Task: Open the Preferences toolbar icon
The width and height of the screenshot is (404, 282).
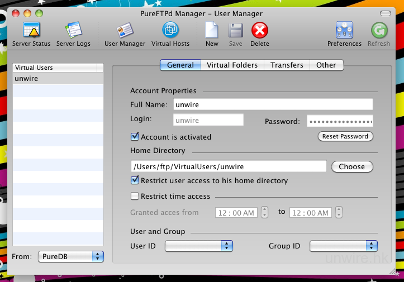Action: click(344, 30)
